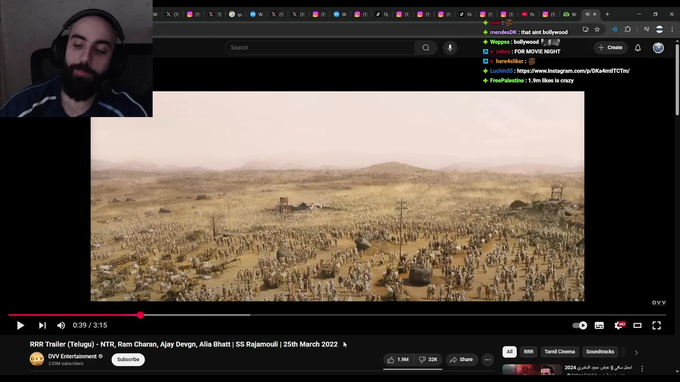Open more actions three-dot menu beside Share
Viewport: 680px width, 382px height.
click(x=488, y=360)
